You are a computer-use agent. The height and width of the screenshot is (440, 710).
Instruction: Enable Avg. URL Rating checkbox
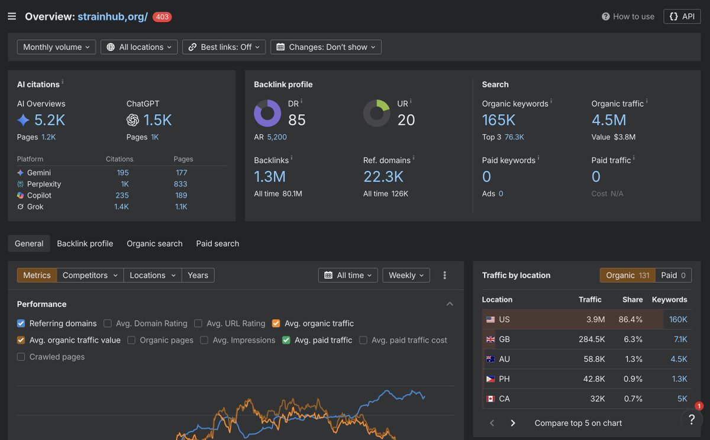pyautogui.click(x=198, y=323)
